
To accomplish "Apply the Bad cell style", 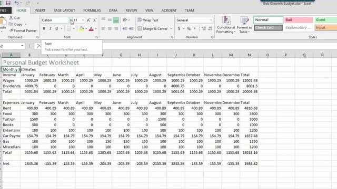I will click(x=299, y=20).
